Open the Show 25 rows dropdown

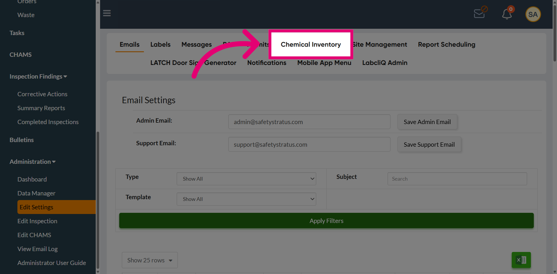tap(150, 260)
